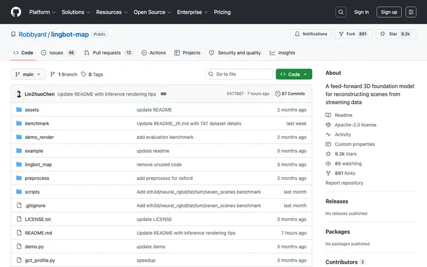Expand commit message ellipsis icon
427x267 pixels.
(x=163, y=94)
